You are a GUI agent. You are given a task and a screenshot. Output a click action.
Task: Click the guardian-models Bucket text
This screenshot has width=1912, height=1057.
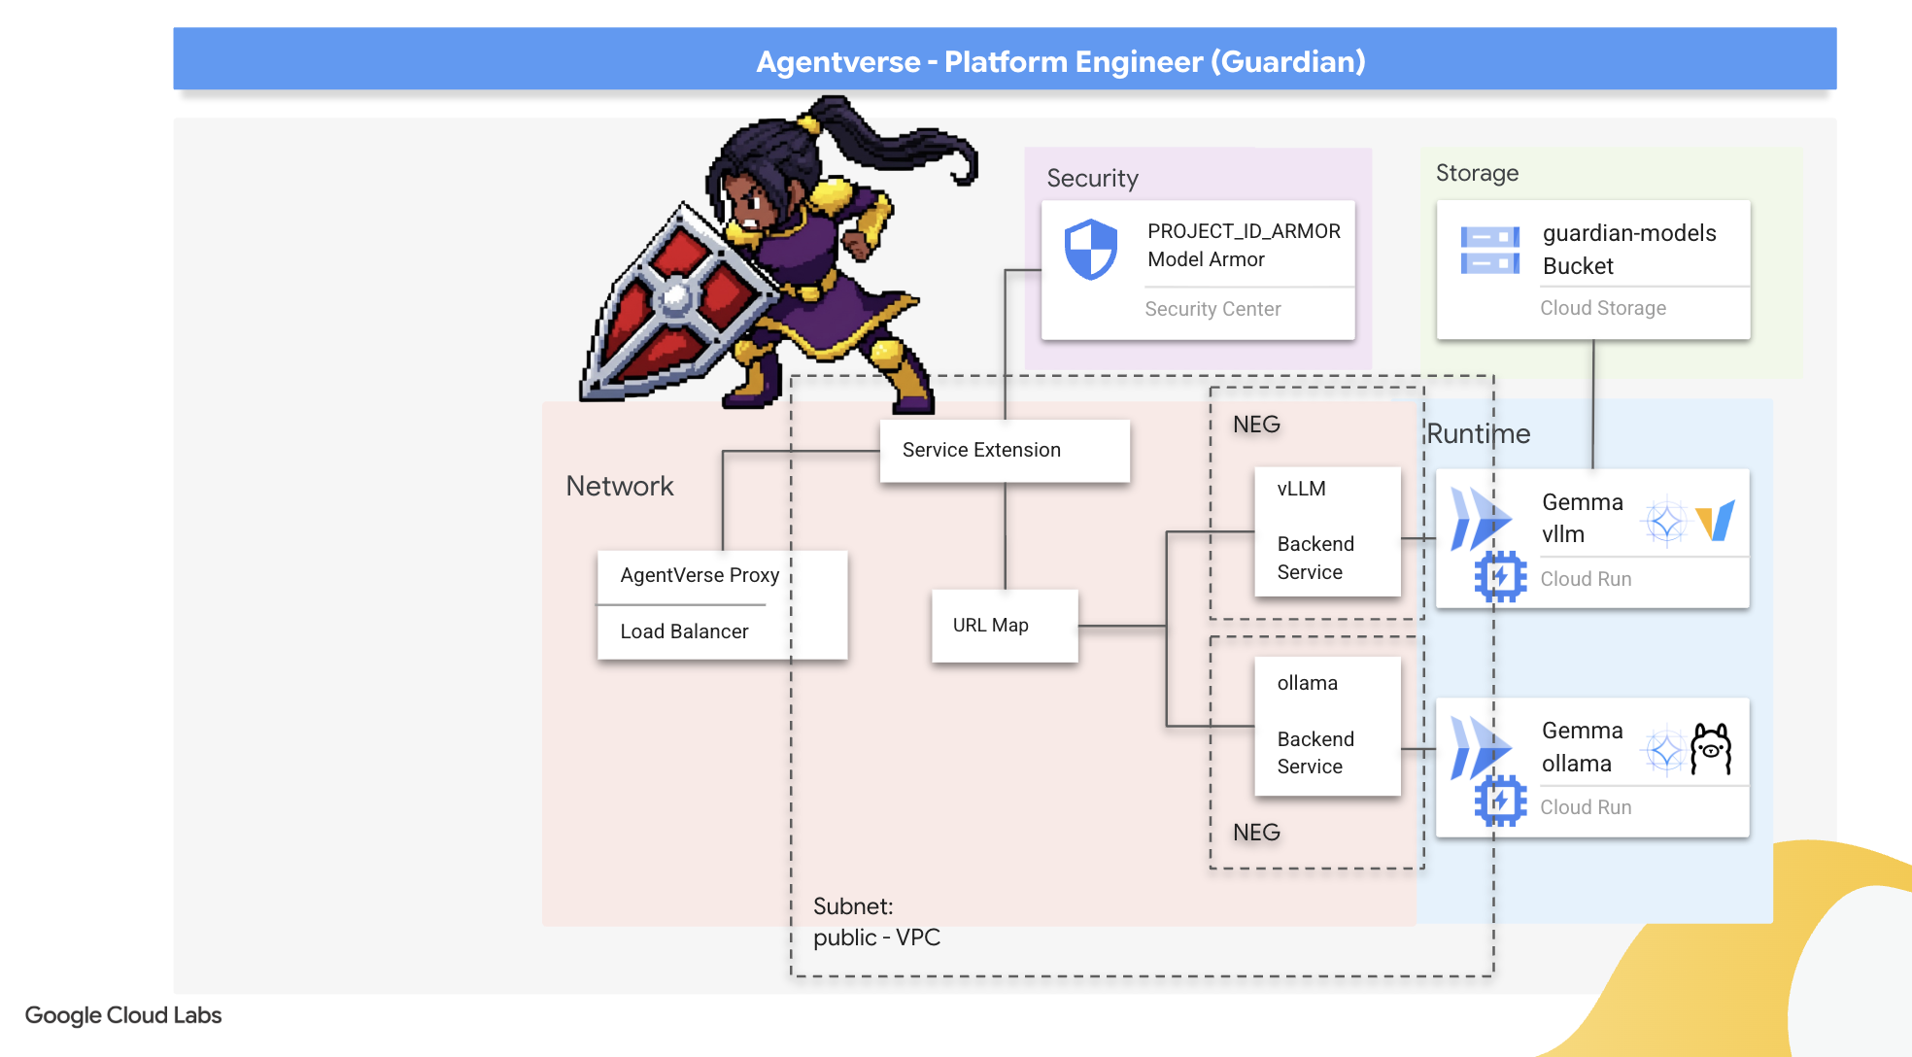click(1628, 249)
